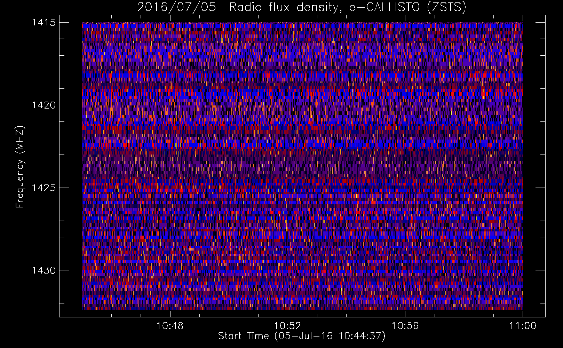Click the 1425 frequency tick label
Viewport: 563px width, 348px height.
tap(44, 188)
